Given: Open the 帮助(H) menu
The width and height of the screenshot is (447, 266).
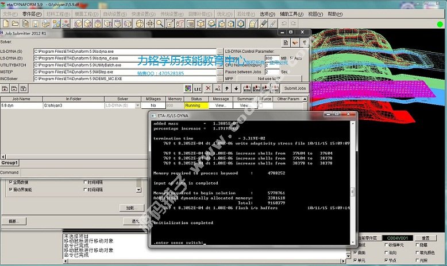Looking at the screenshot, I should click(x=335, y=14).
